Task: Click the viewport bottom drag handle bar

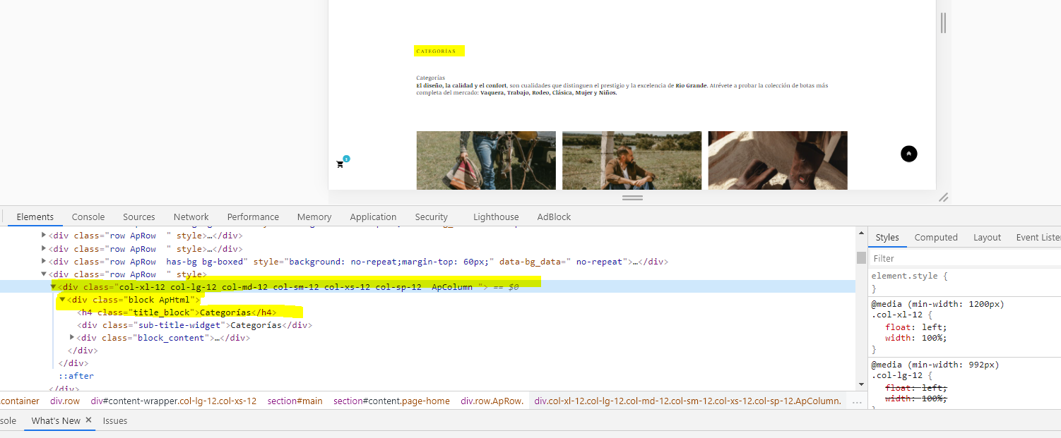Action: 632,198
